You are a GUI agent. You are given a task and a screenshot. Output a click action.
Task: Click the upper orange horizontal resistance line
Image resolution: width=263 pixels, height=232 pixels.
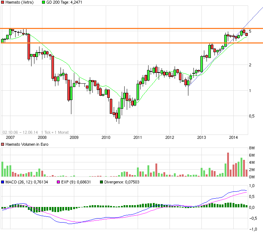(x=109, y=28)
